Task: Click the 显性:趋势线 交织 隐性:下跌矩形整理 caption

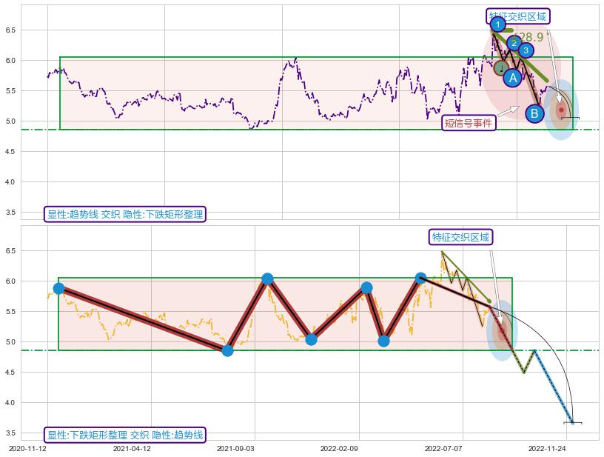Action: click(x=124, y=214)
